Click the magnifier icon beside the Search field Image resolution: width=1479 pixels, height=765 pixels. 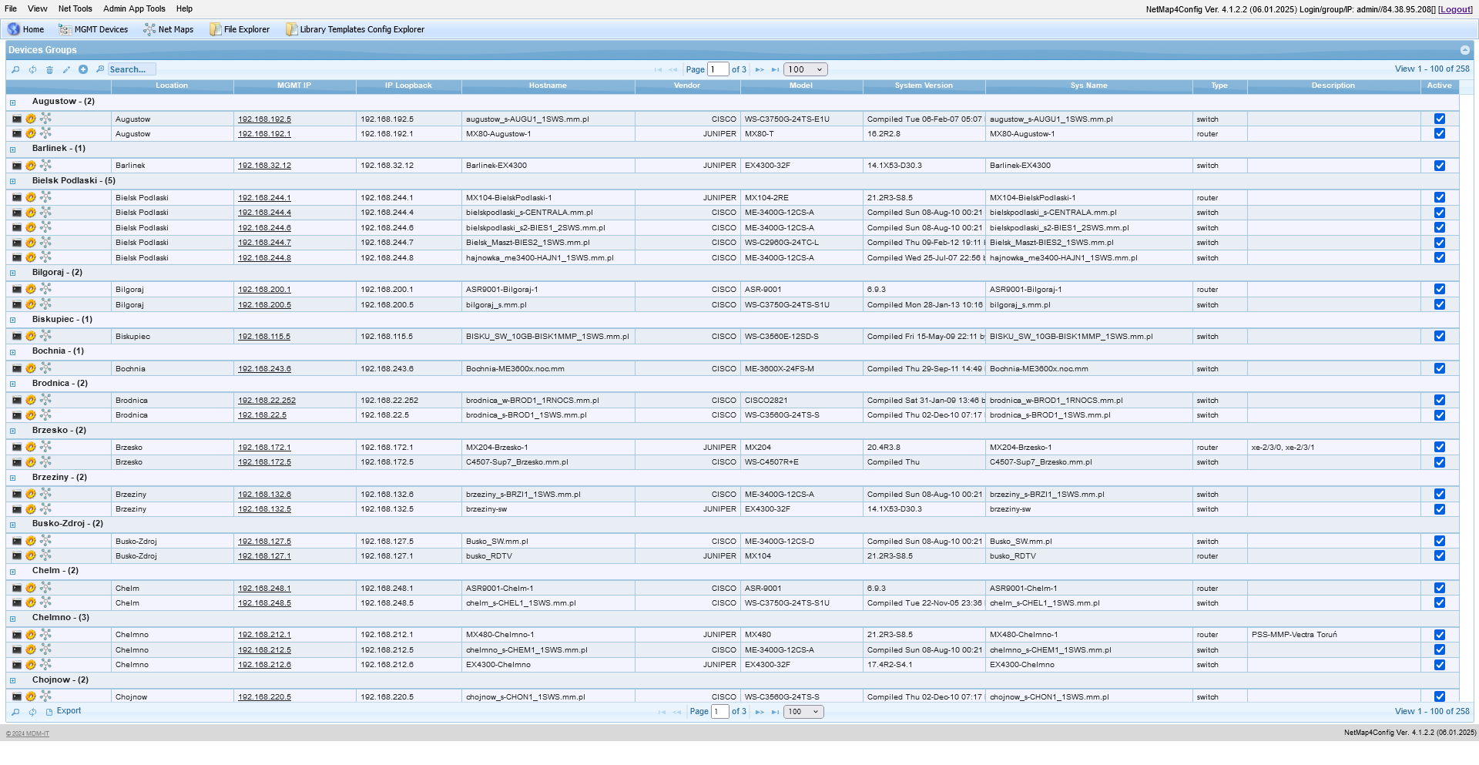coord(100,69)
